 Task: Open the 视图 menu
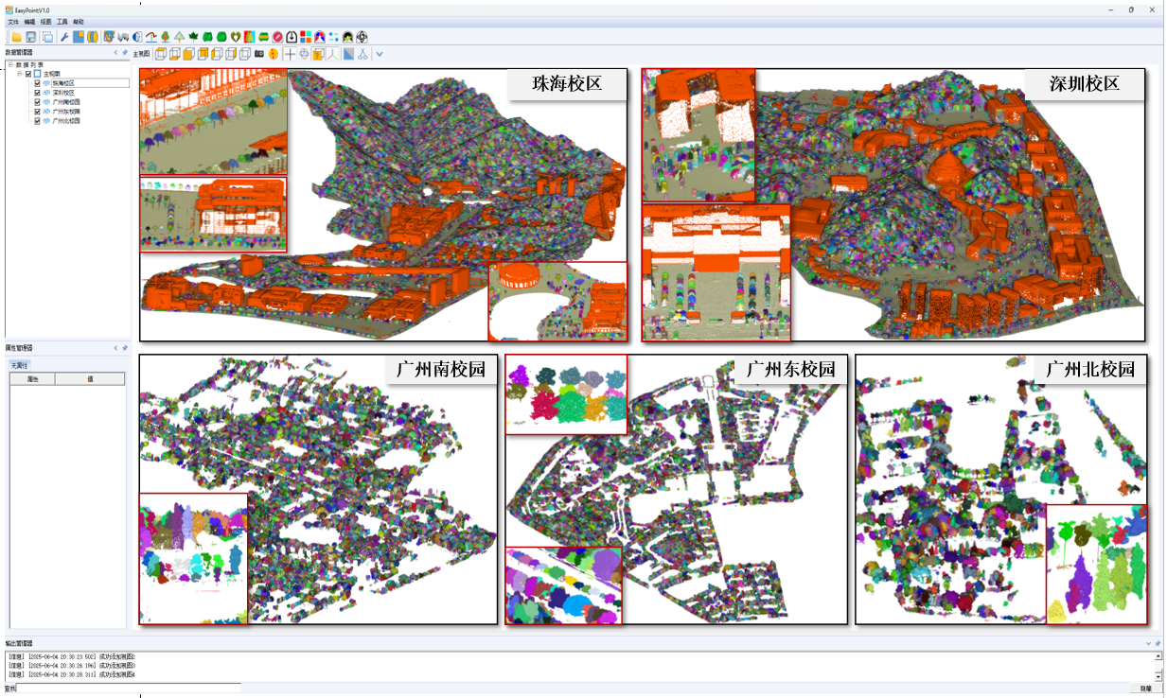click(x=45, y=21)
